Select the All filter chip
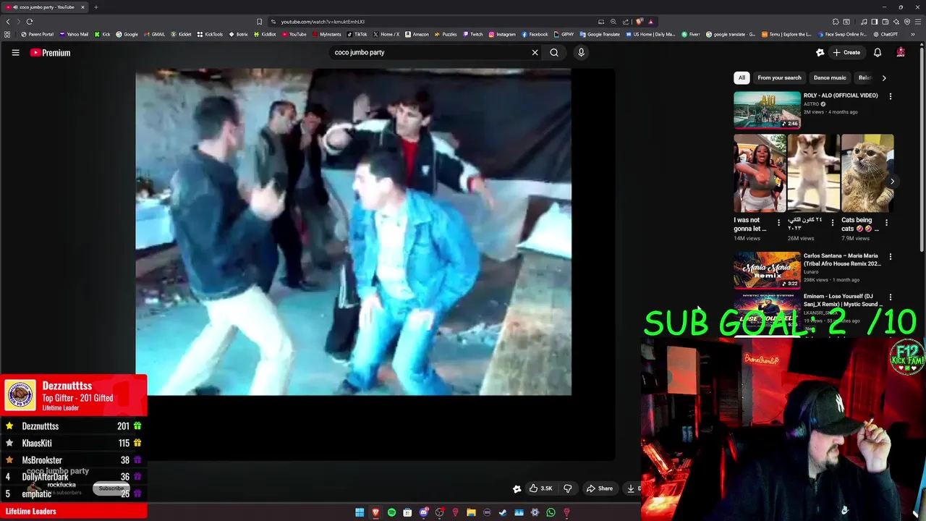The height and width of the screenshot is (521, 926). tap(742, 77)
